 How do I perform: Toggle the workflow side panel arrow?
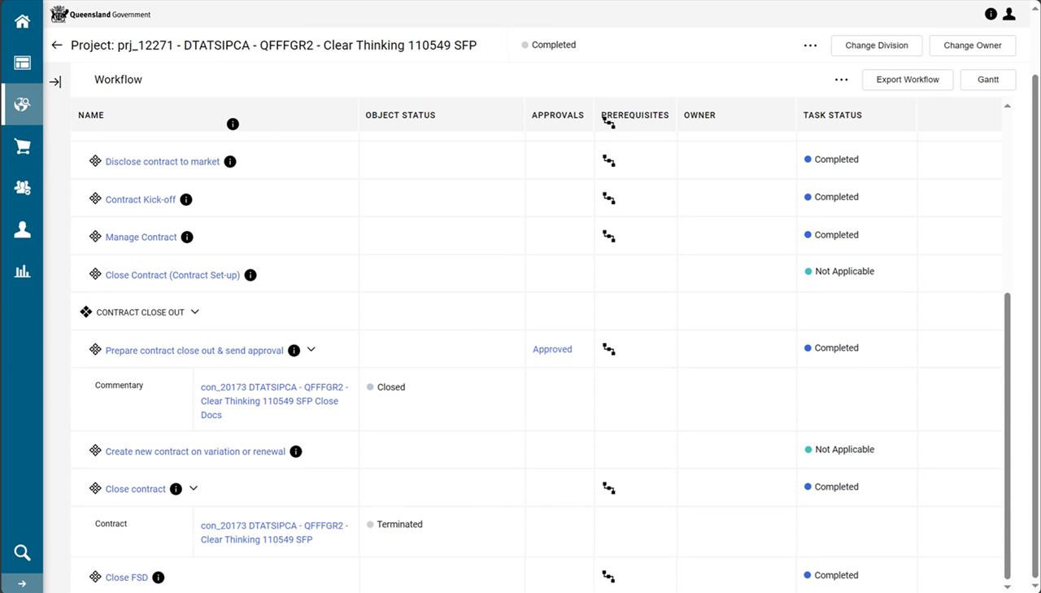pyautogui.click(x=55, y=82)
